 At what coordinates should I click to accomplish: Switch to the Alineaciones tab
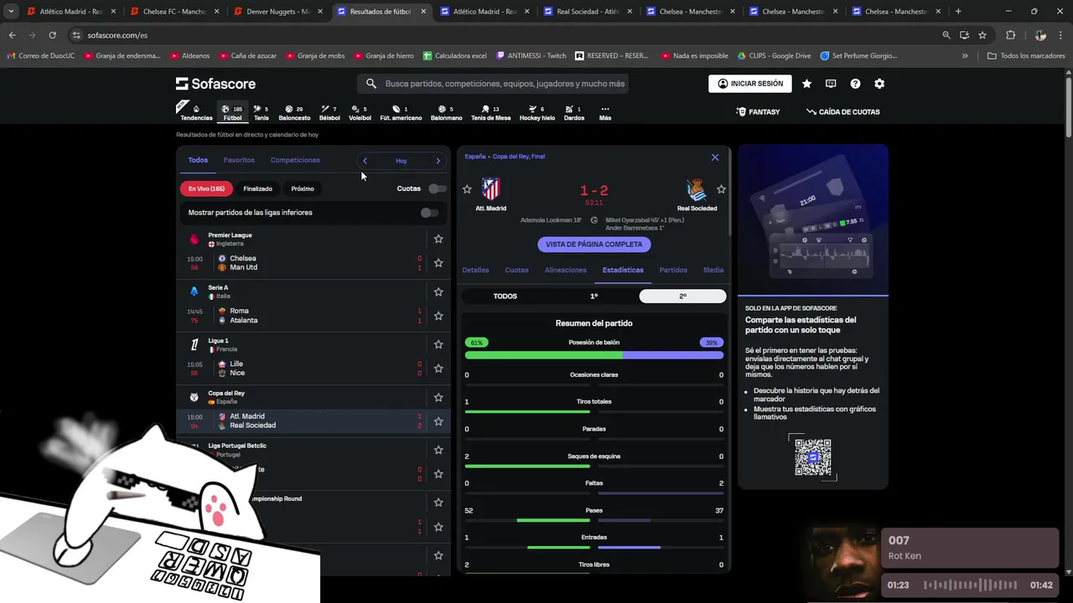(x=566, y=270)
